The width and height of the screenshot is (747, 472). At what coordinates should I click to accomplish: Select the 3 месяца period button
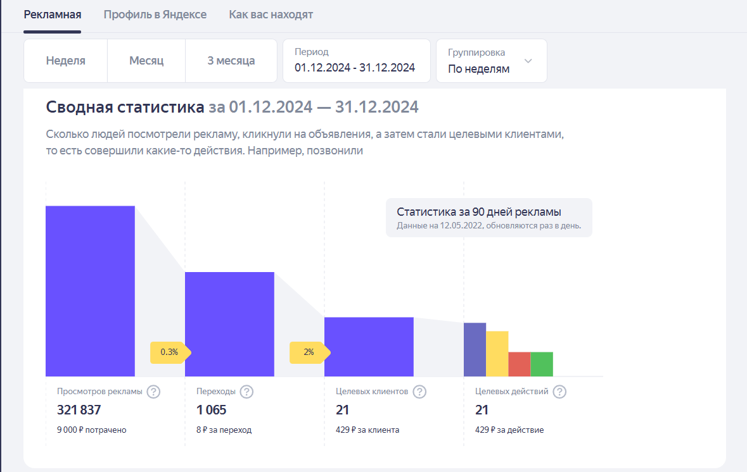pyautogui.click(x=231, y=61)
